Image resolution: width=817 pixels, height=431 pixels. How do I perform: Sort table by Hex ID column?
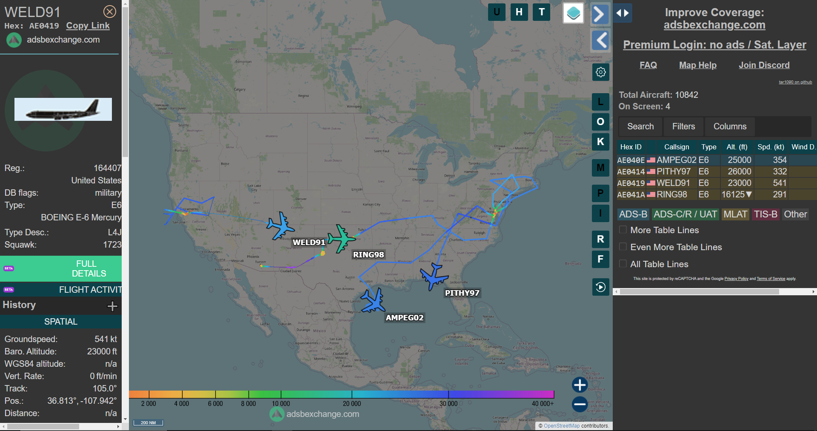point(631,147)
